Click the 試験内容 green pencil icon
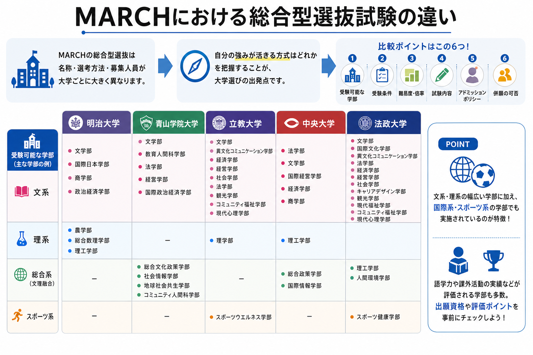 [442, 75]
